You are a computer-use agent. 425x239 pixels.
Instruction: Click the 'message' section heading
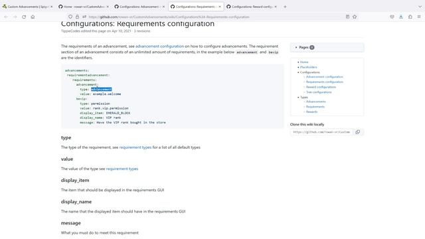(71, 223)
